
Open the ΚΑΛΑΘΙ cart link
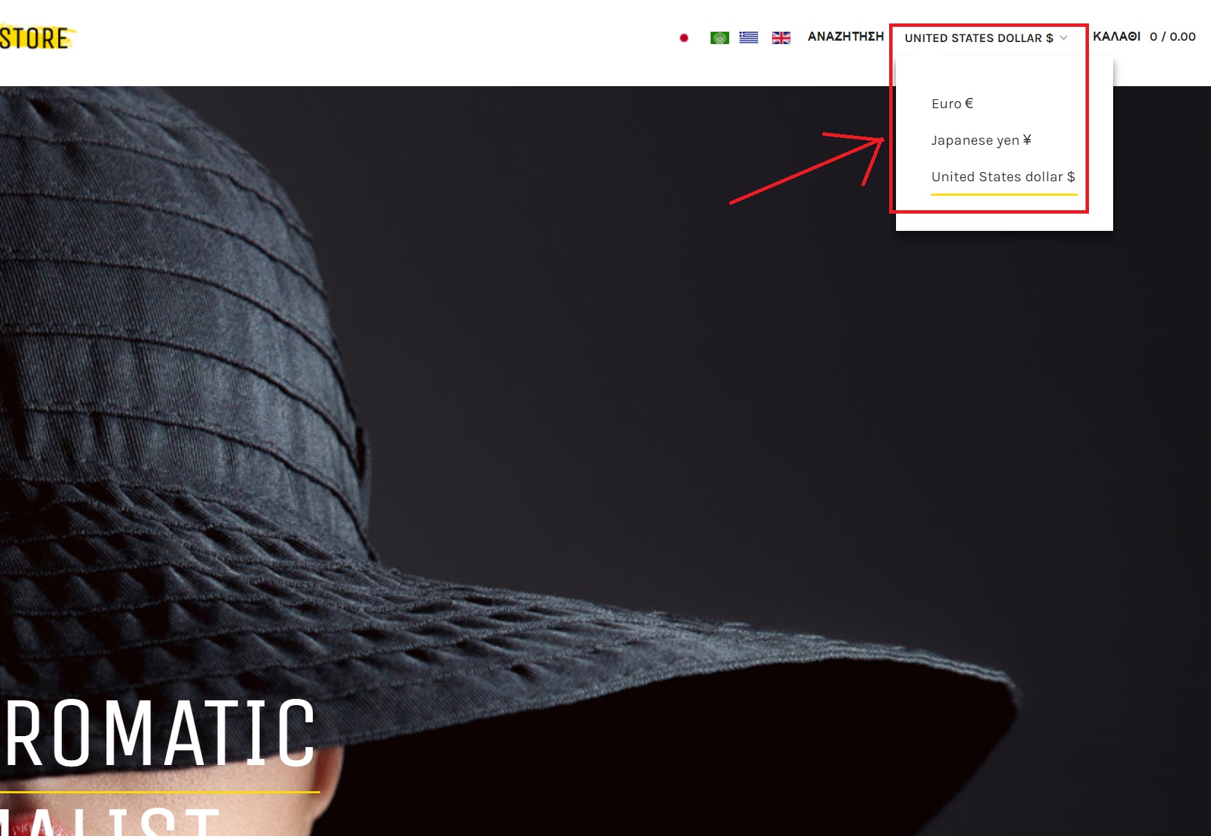(x=1117, y=37)
